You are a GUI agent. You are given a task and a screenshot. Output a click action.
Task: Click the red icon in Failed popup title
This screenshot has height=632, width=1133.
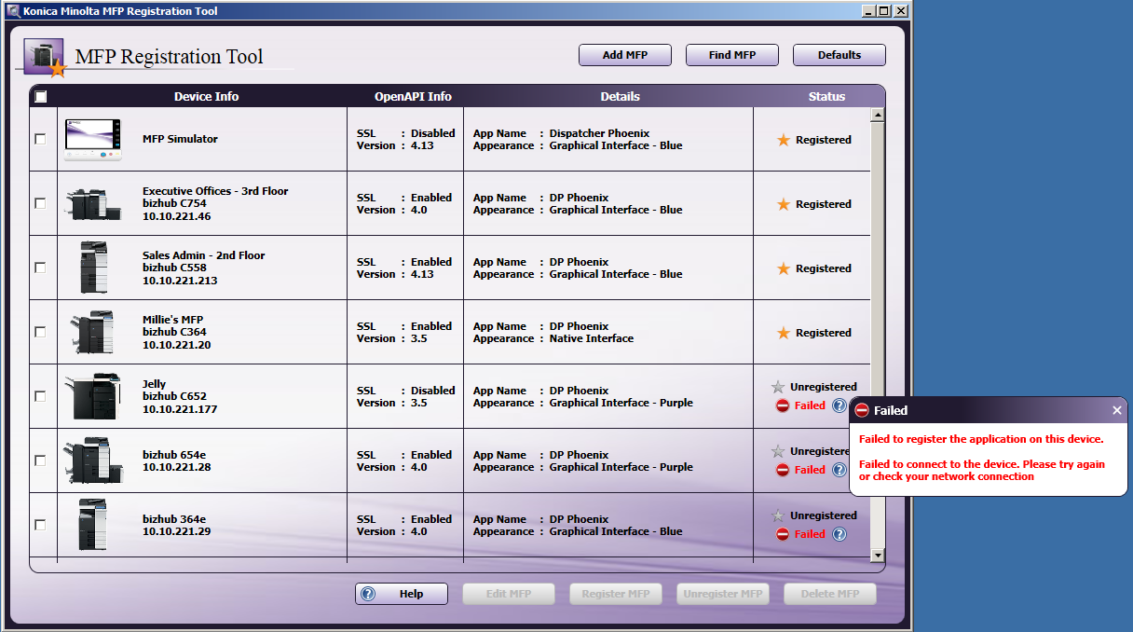tap(862, 410)
